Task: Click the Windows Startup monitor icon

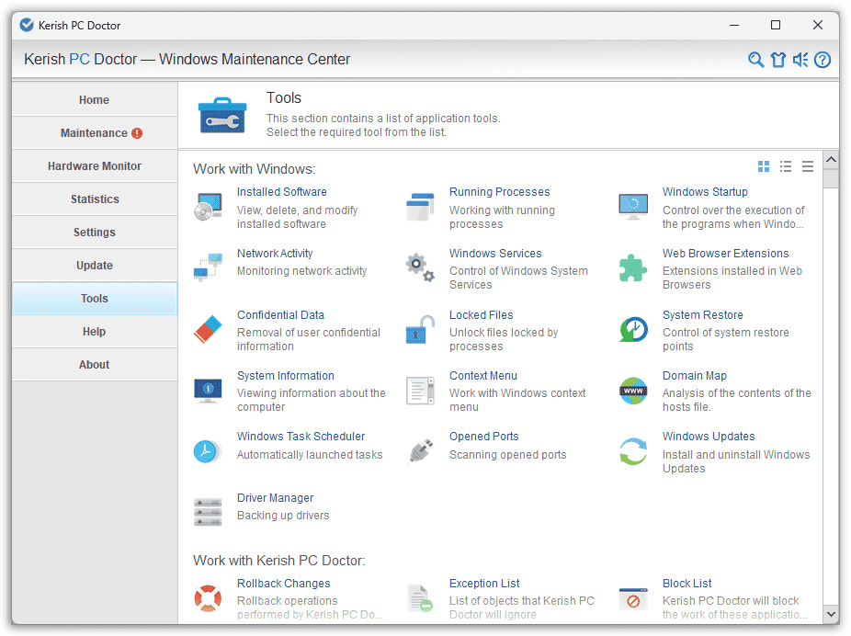Action: pos(633,207)
